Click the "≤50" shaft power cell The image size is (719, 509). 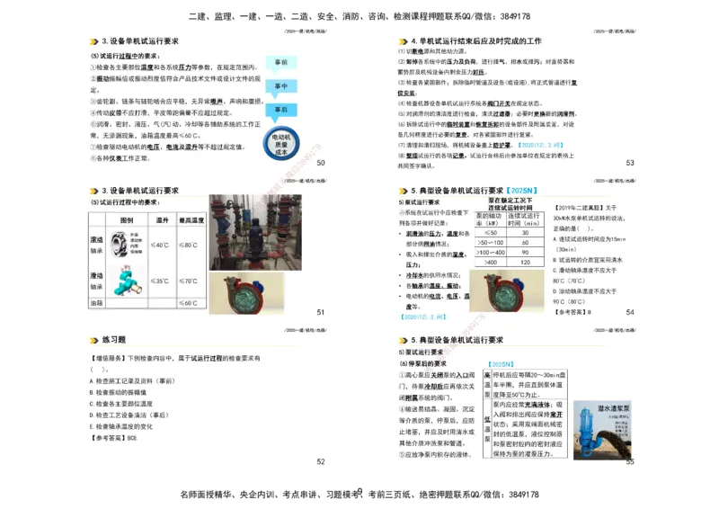[x=490, y=233]
